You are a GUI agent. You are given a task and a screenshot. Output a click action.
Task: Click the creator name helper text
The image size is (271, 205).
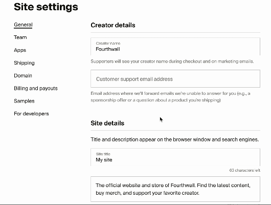point(172,61)
